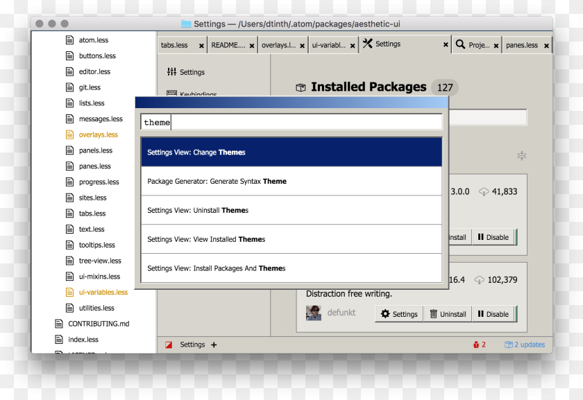The height and width of the screenshot is (400, 583).
Task: Close the tabs.less tab
Action: [201, 46]
